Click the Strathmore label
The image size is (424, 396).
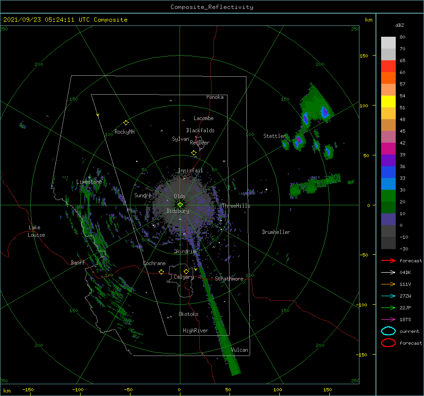[x=229, y=279]
